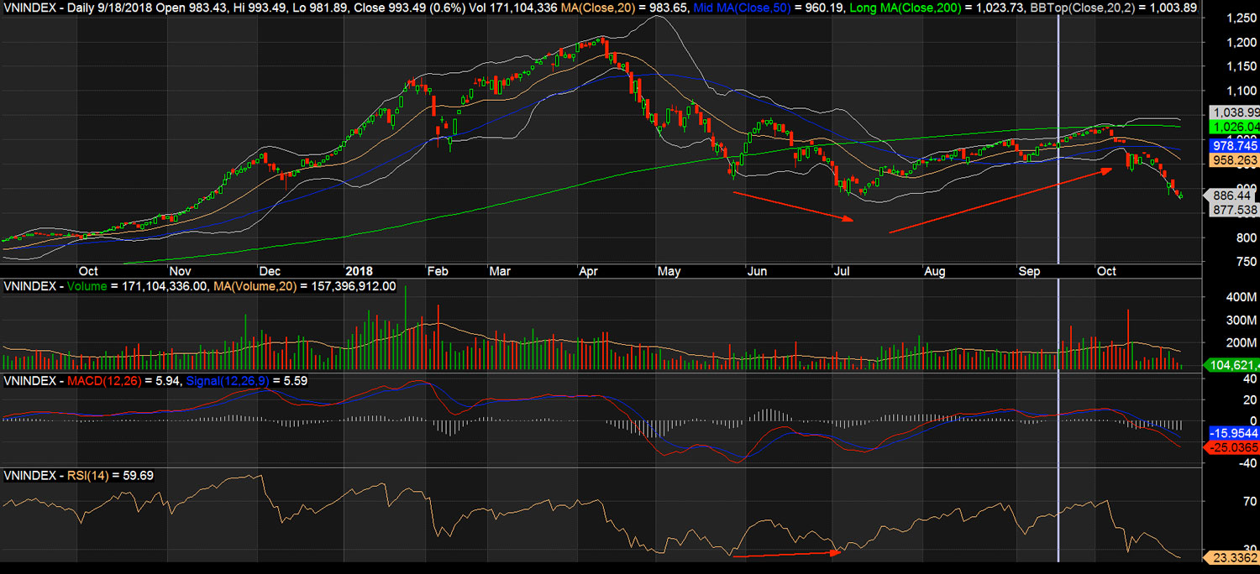Click the Nov label on time axis
This screenshot has width=1260, height=574.
click(181, 271)
